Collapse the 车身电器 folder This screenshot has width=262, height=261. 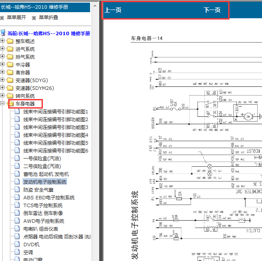tap(2, 103)
